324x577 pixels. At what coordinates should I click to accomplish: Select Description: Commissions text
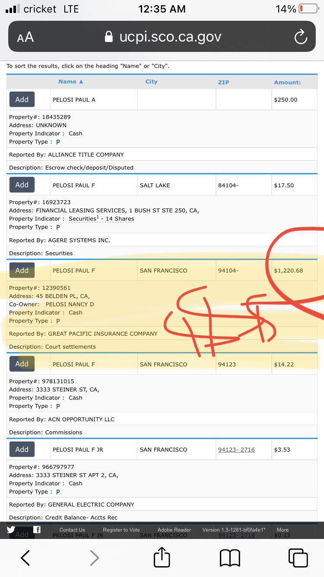pos(45,432)
